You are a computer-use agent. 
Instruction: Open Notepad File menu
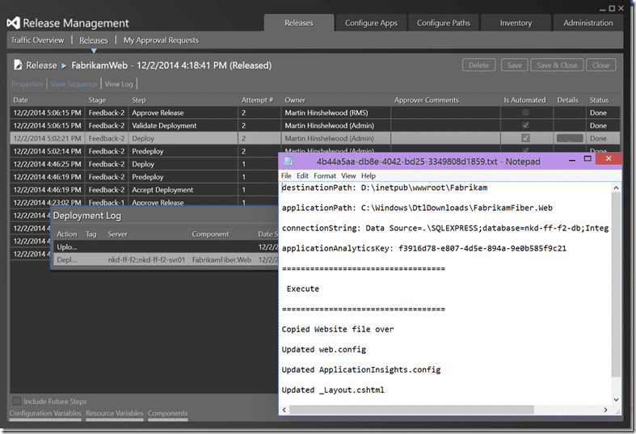pos(286,175)
